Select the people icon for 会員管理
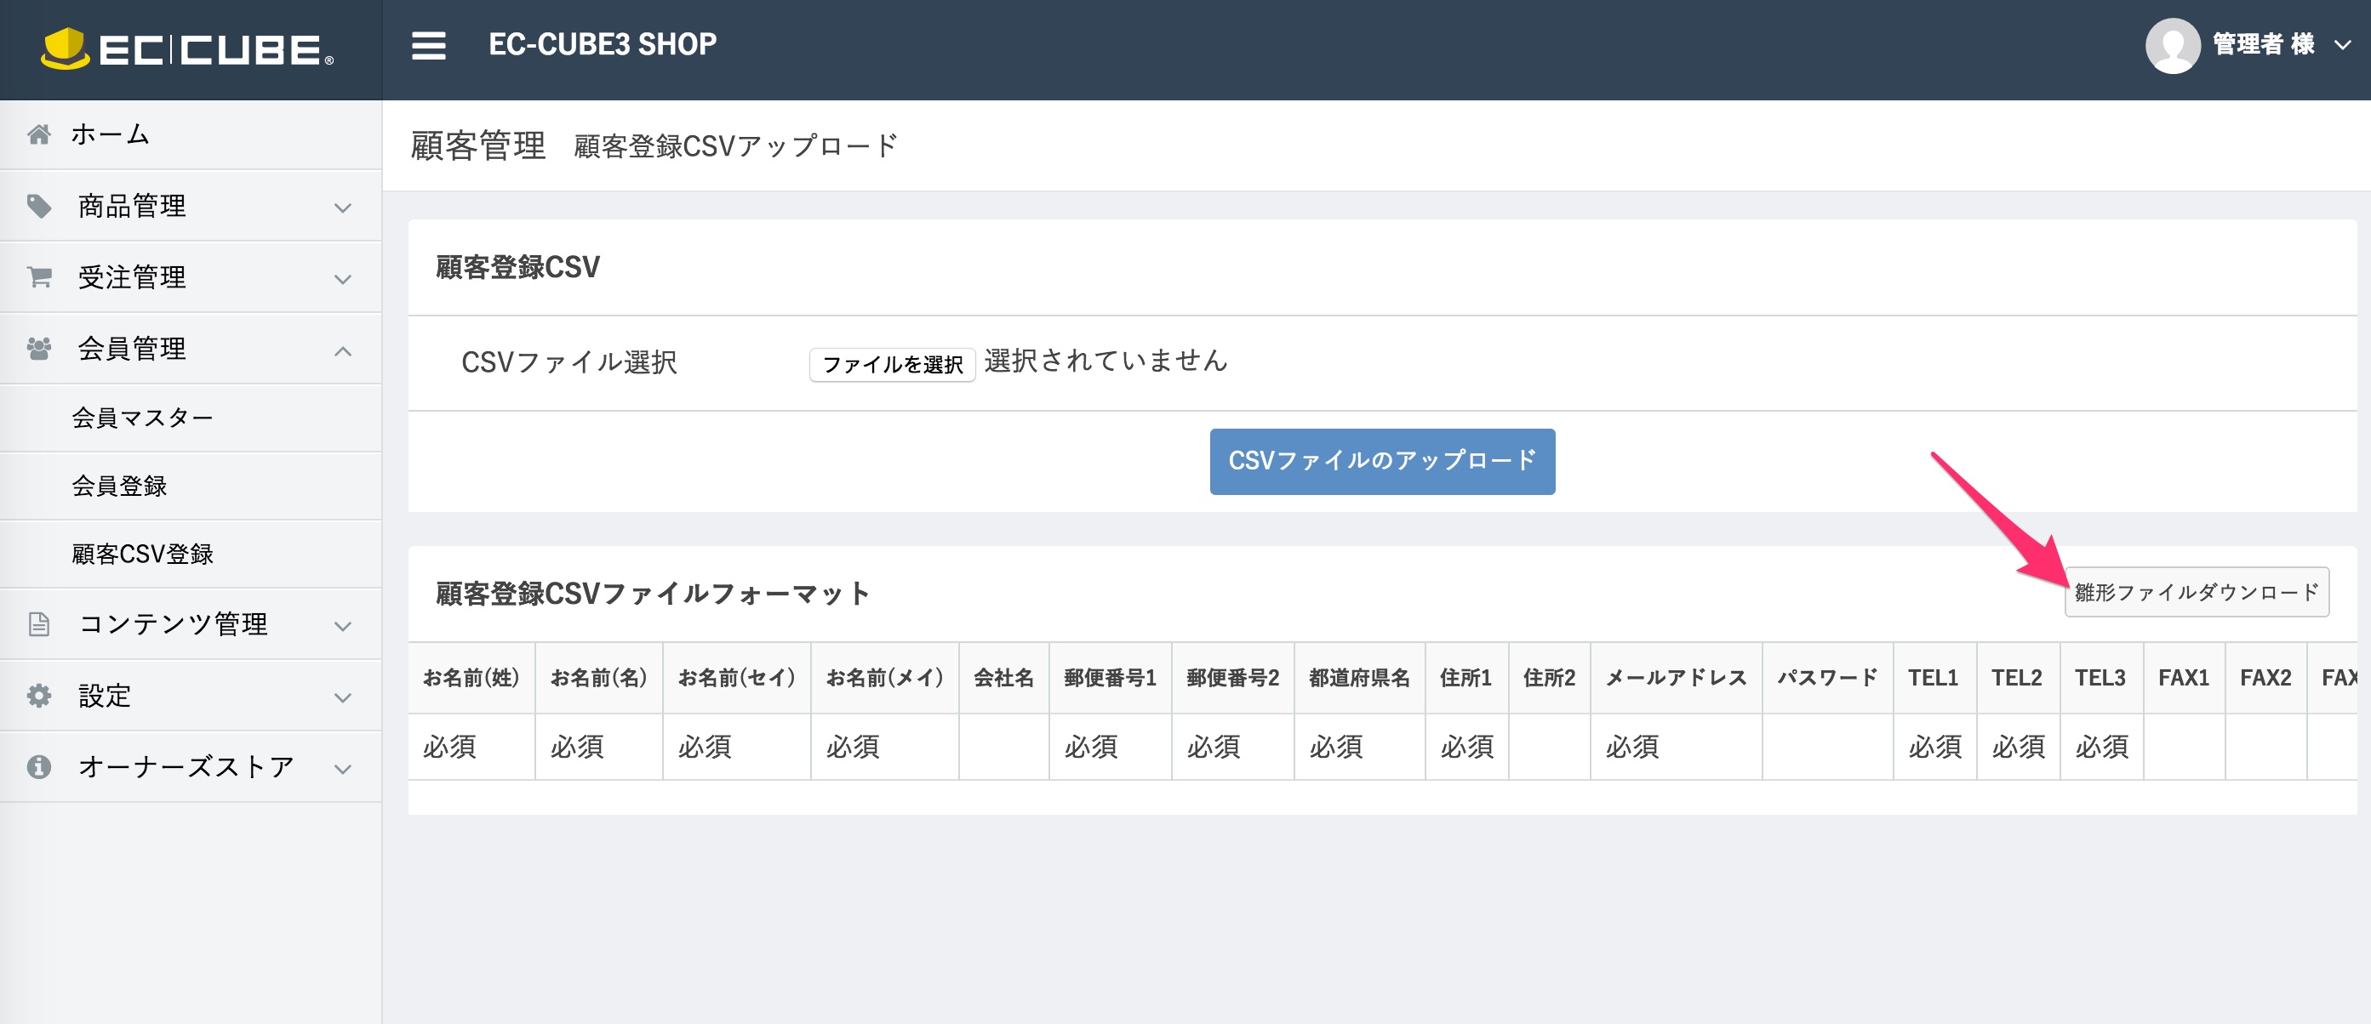Viewport: 2371px width, 1024px height. point(38,348)
